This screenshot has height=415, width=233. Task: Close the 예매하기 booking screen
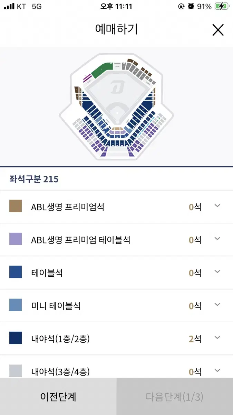point(218,30)
